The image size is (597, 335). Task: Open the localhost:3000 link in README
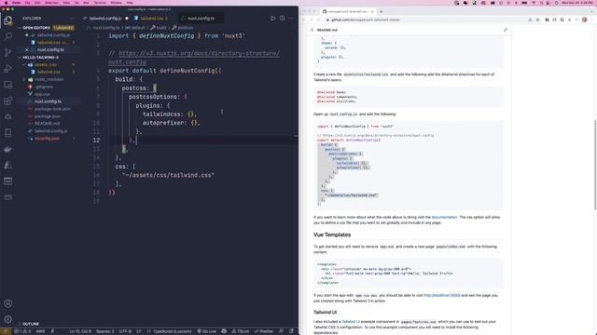(x=442, y=295)
